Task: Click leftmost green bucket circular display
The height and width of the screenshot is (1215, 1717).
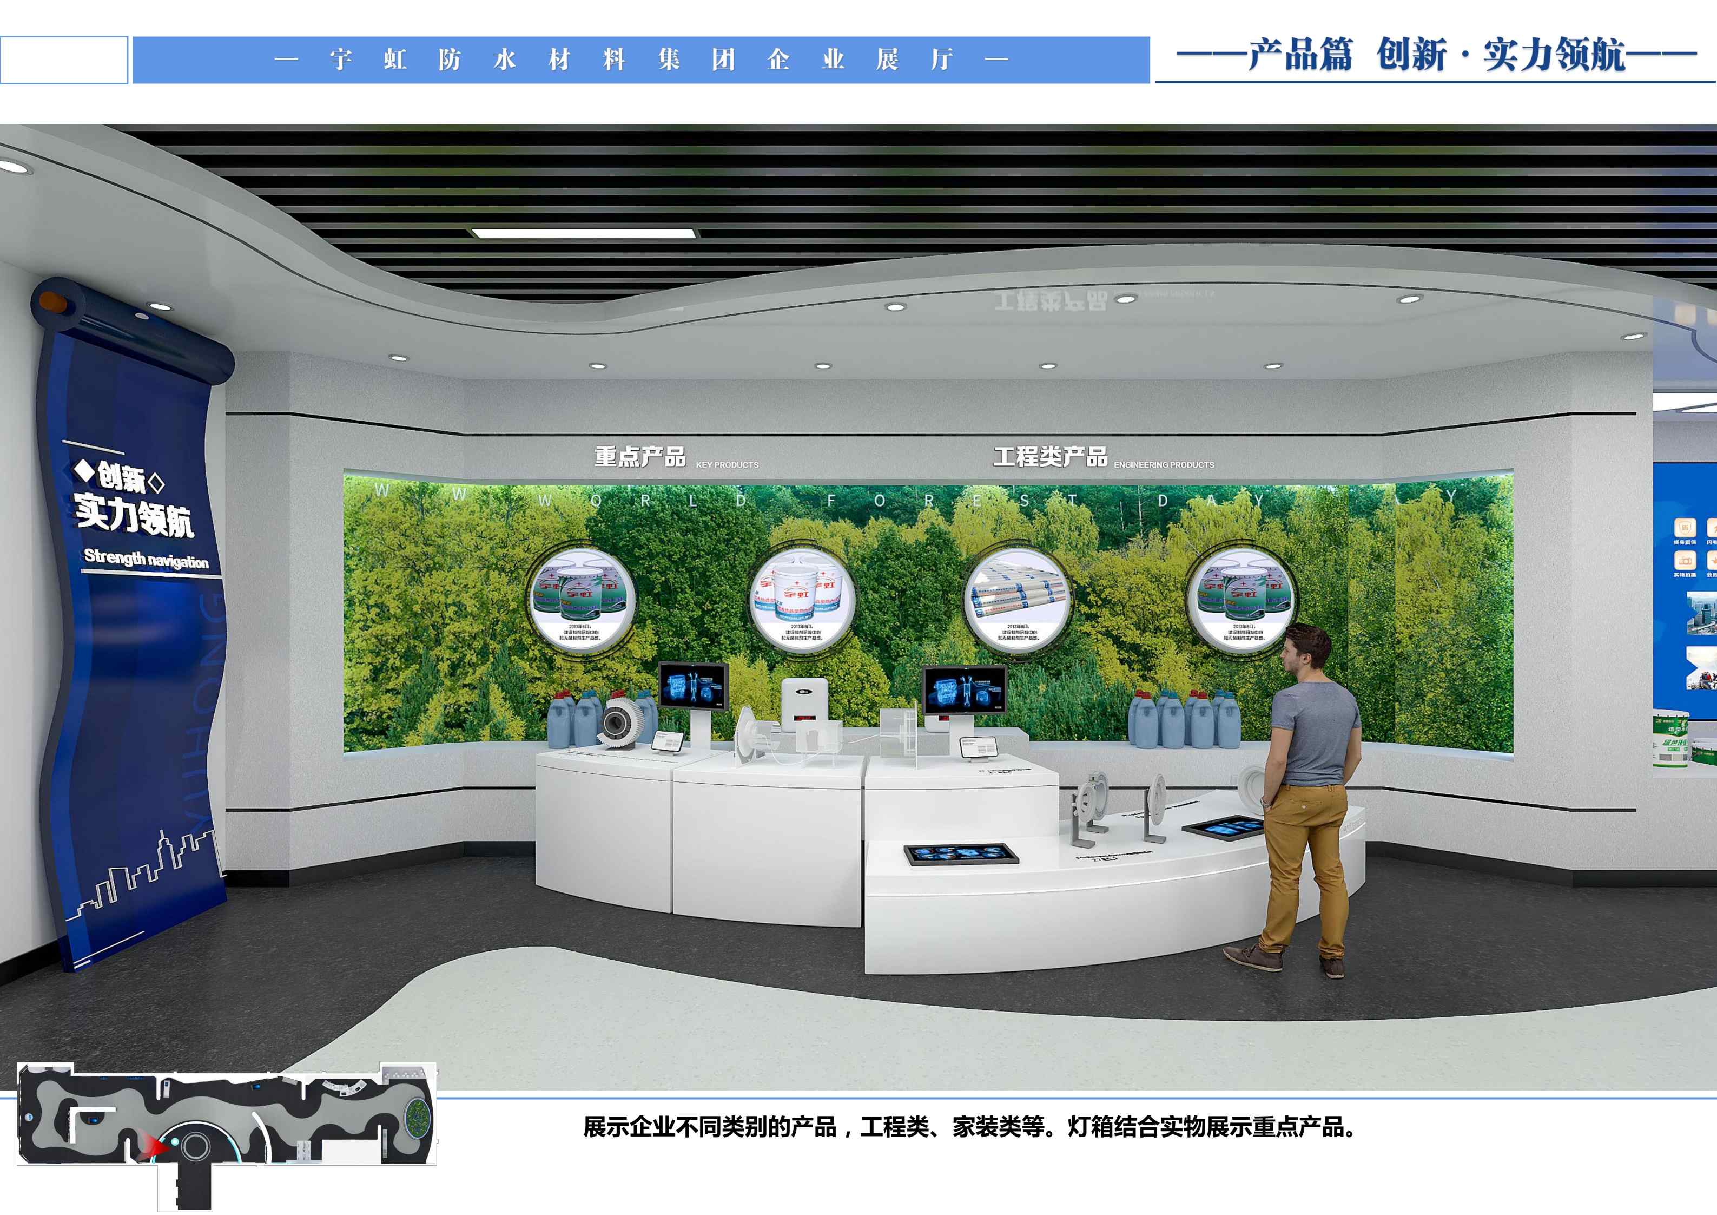Action: [x=582, y=600]
